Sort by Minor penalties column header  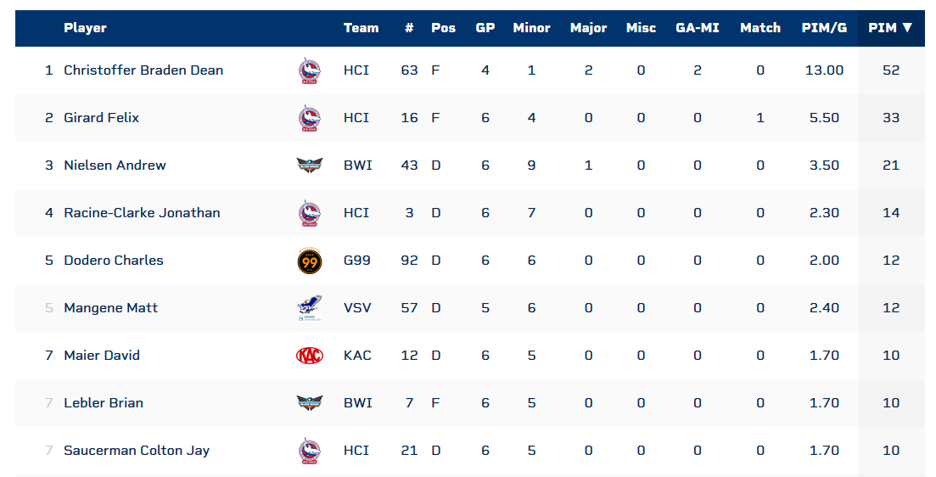point(531,28)
